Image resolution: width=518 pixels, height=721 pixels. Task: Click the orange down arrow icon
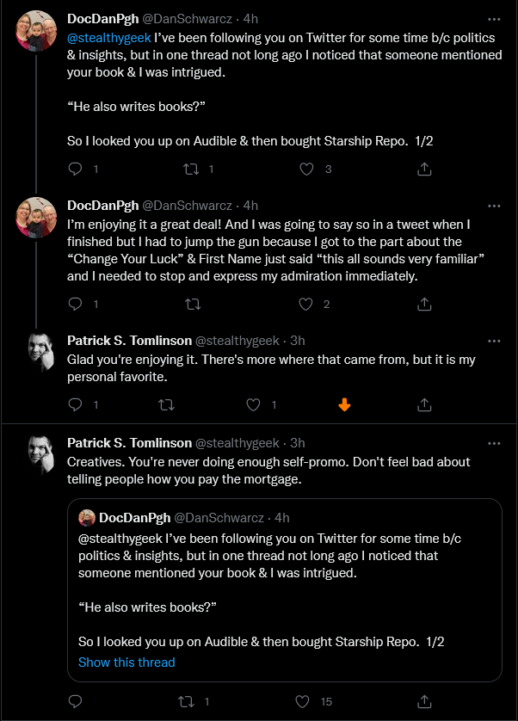[x=344, y=404]
